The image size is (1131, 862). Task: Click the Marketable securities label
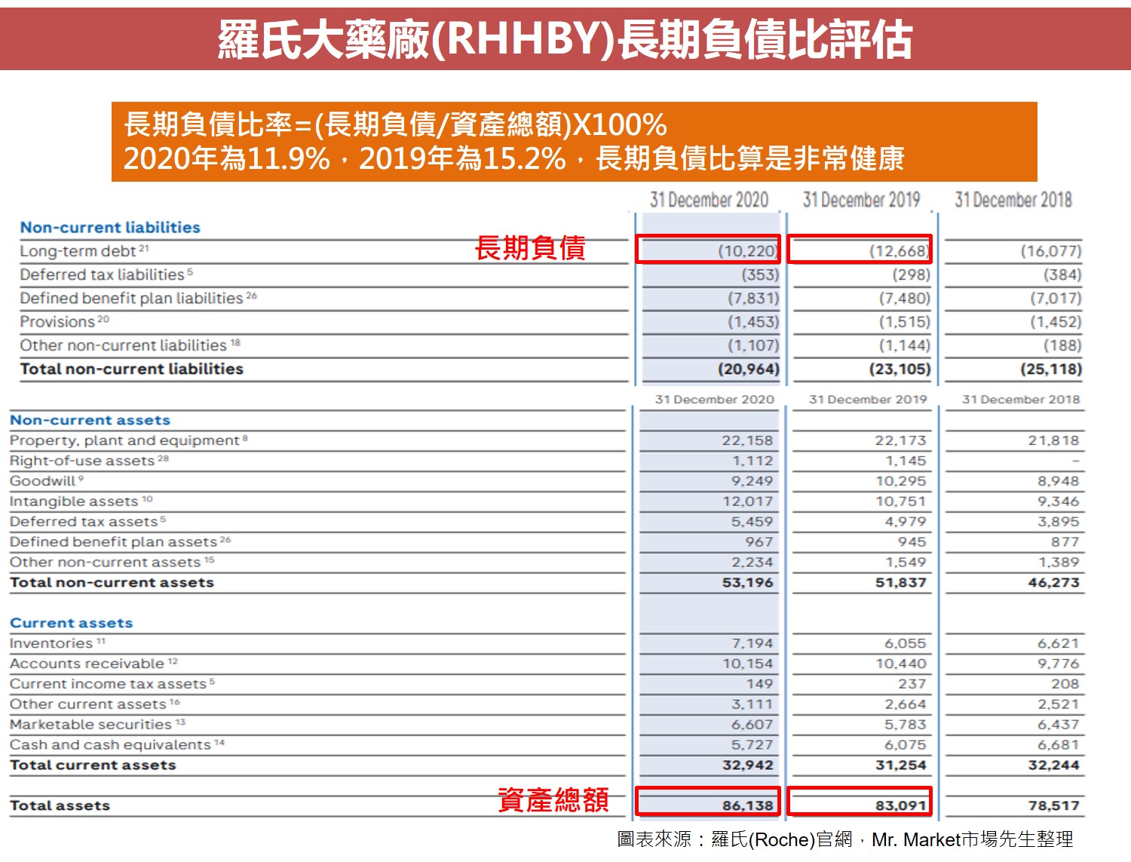point(97,724)
